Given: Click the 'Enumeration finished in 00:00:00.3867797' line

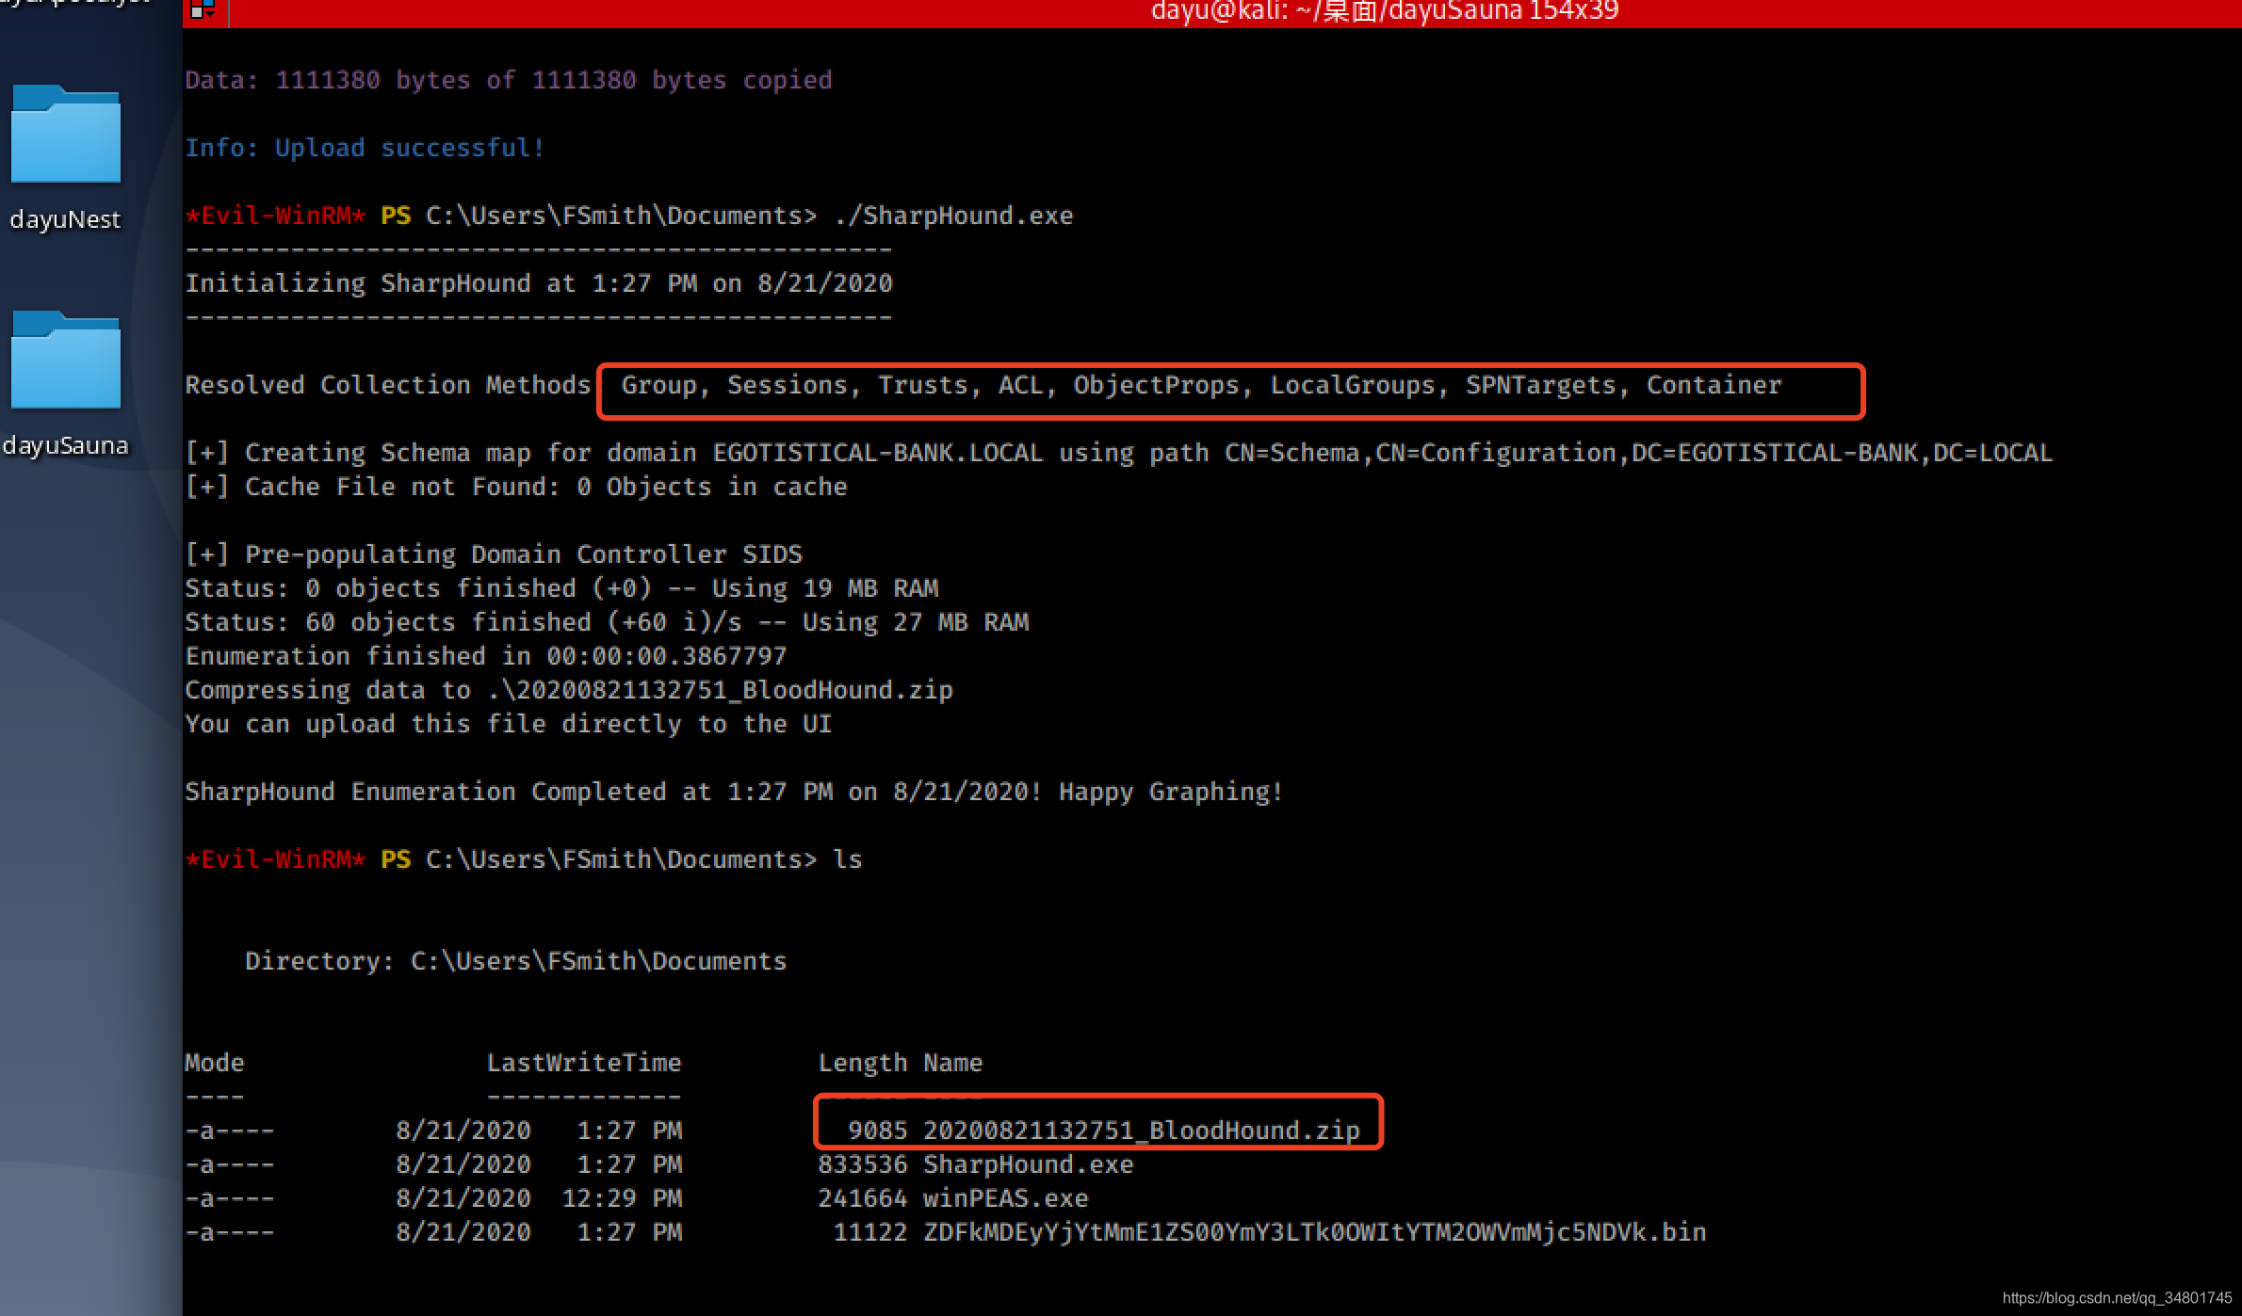Looking at the screenshot, I should point(486,656).
